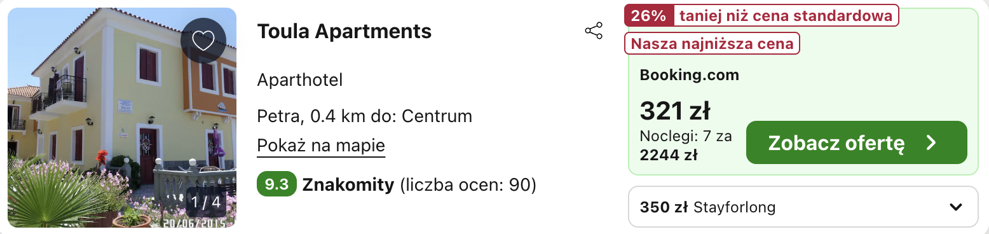Click the red 26% discount badge
This screenshot has width=989, height=234.
pyautogui.click(x=648, y=16)
